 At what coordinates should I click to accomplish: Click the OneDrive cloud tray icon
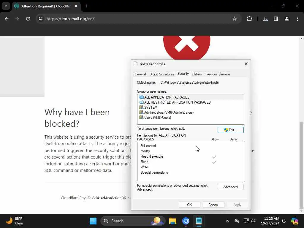[237, 221]
